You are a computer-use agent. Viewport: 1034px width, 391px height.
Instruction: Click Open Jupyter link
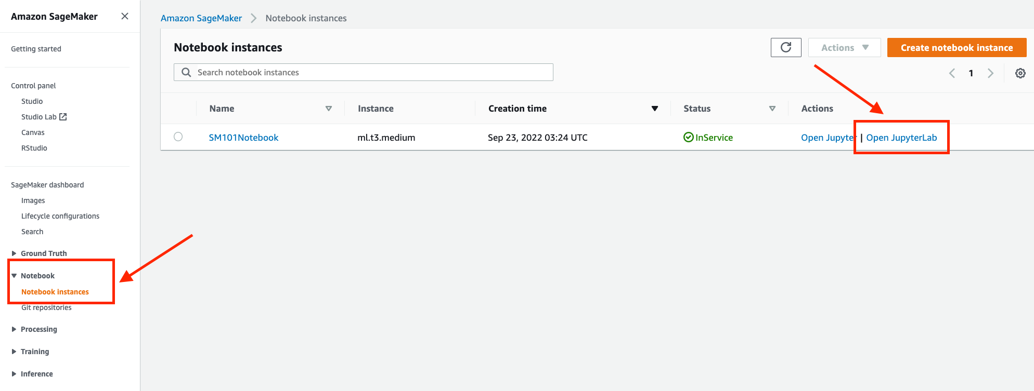click(x=828, y=138)
